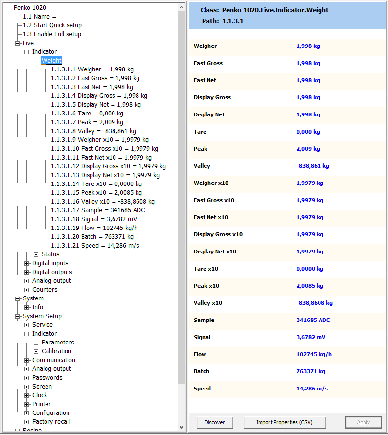Click Peak value 2,009 kg in properties
The width and height of the screenshot is (388, 435).
(308, 149)
